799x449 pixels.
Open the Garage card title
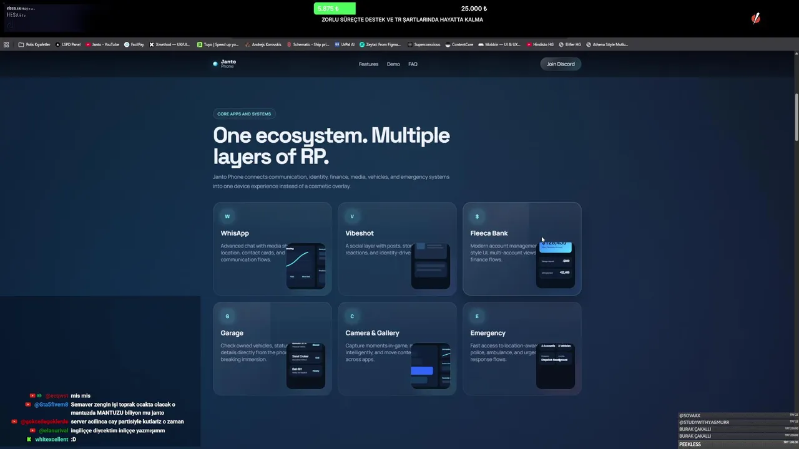[232, 333]
